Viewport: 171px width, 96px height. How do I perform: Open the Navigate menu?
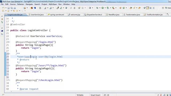29,4
